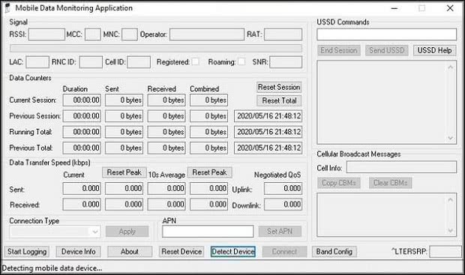Open Band Config
The height and width of the screenshot is (275, 465).
[334, 252]
